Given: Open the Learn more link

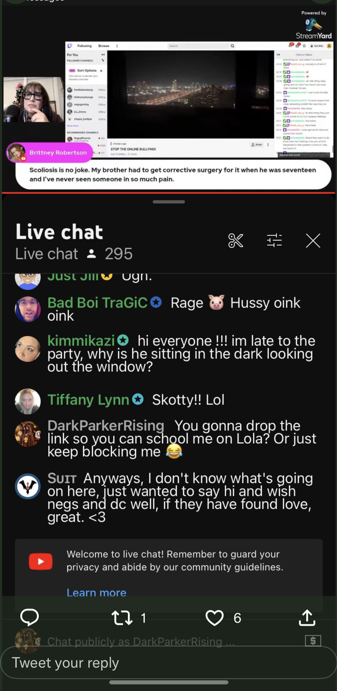Looking at the screenshot, I should pos(96,593).
